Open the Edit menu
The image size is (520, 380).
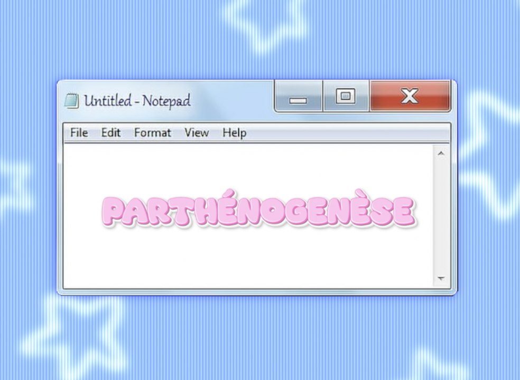111,133
